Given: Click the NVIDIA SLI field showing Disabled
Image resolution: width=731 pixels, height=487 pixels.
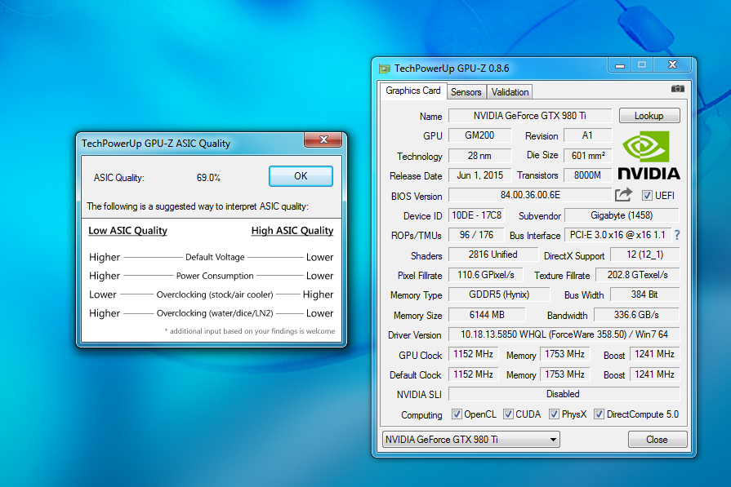Looking at the screenshot, I should tap(564, 394).
